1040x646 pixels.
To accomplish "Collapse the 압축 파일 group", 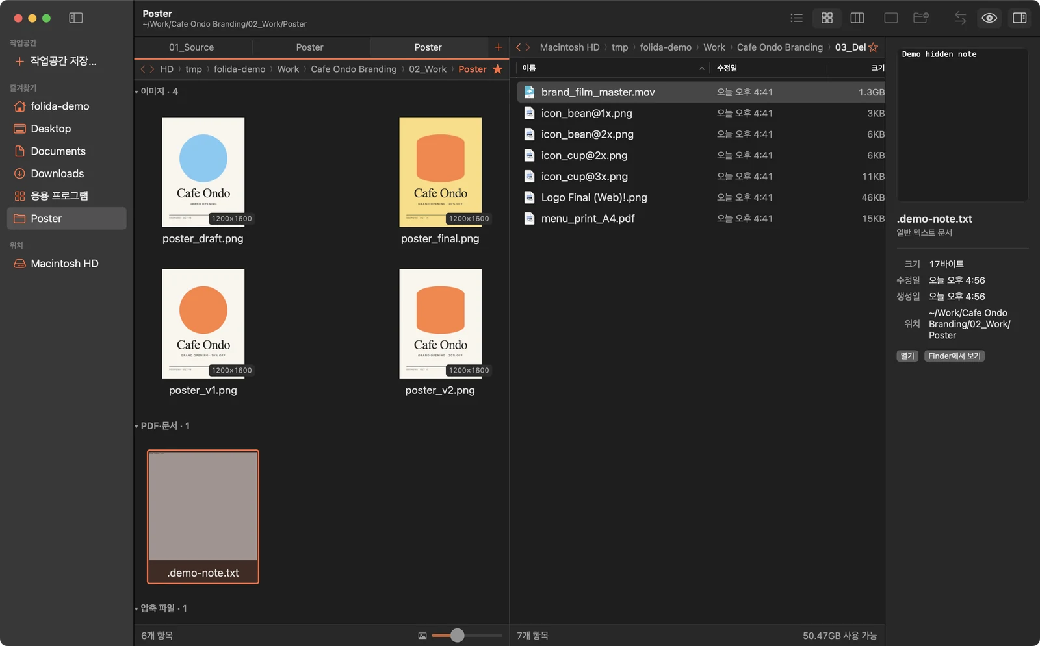I will tap(136, 609).
